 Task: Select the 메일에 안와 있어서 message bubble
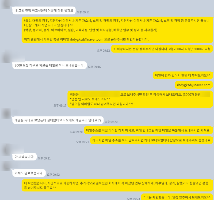click(183, 75)
